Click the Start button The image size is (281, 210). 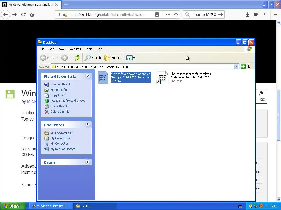13,206
